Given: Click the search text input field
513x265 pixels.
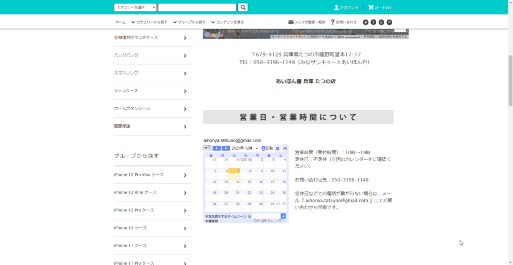Looking at the screenshot, I should click(197, 7).
